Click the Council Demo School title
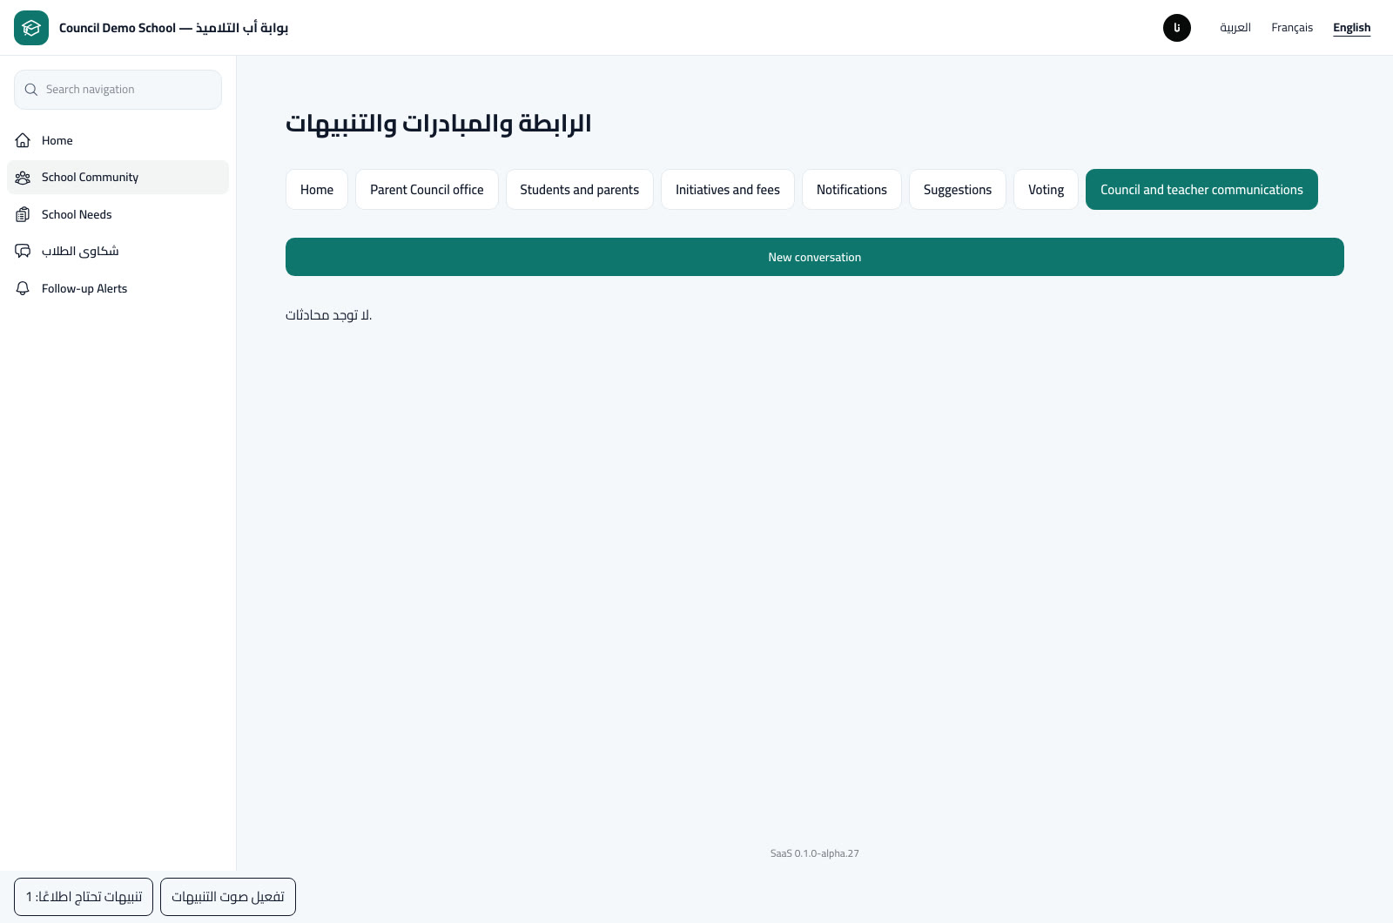The height and width of the screenshot is (923, 1393). 173,28
